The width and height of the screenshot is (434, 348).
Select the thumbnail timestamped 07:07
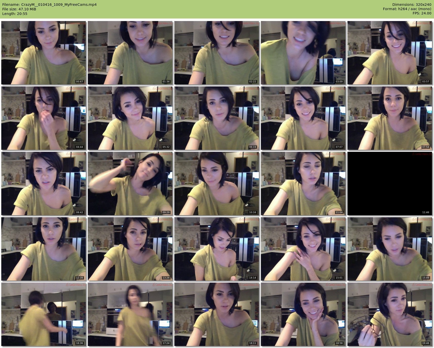pos(303,118)
